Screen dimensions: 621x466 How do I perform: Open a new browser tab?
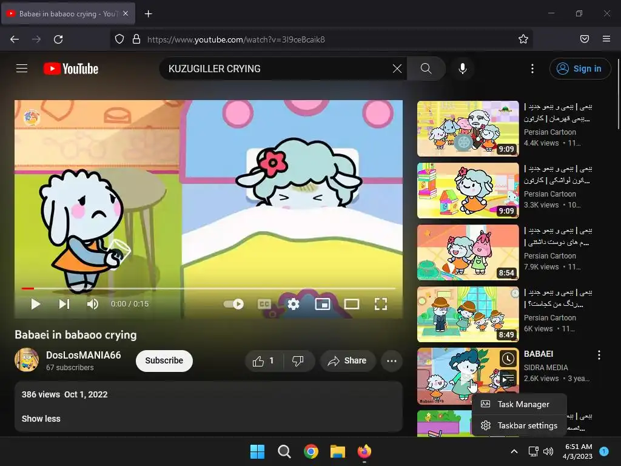click(148, 14)
